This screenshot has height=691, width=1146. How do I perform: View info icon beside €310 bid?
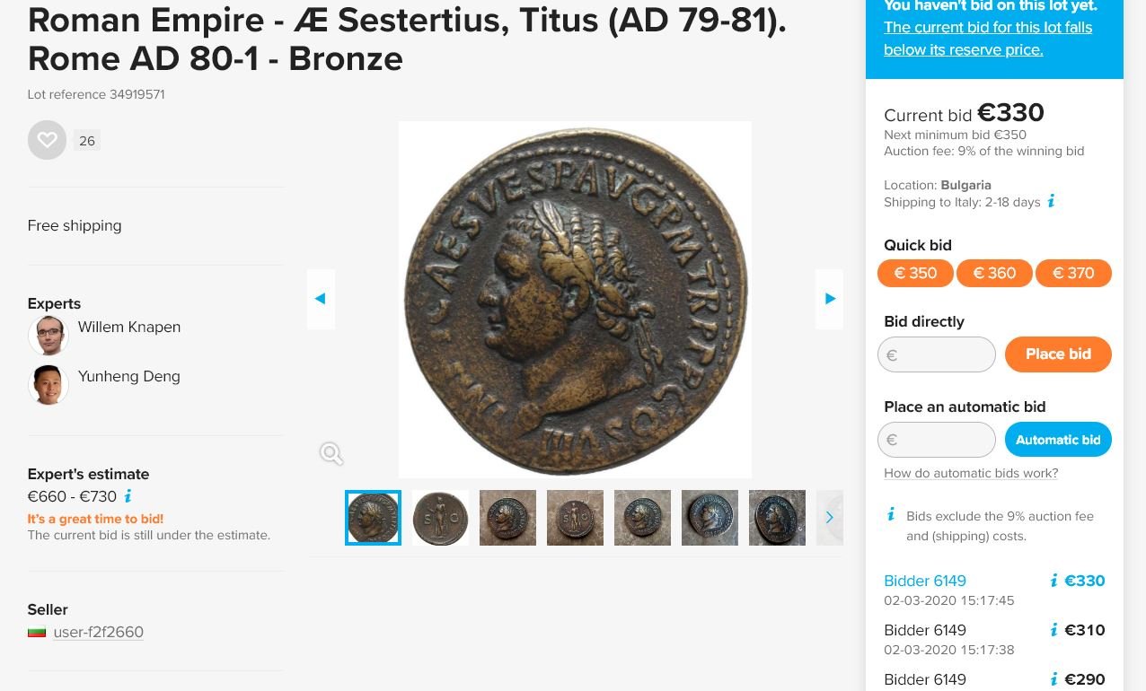point(1053,630)
